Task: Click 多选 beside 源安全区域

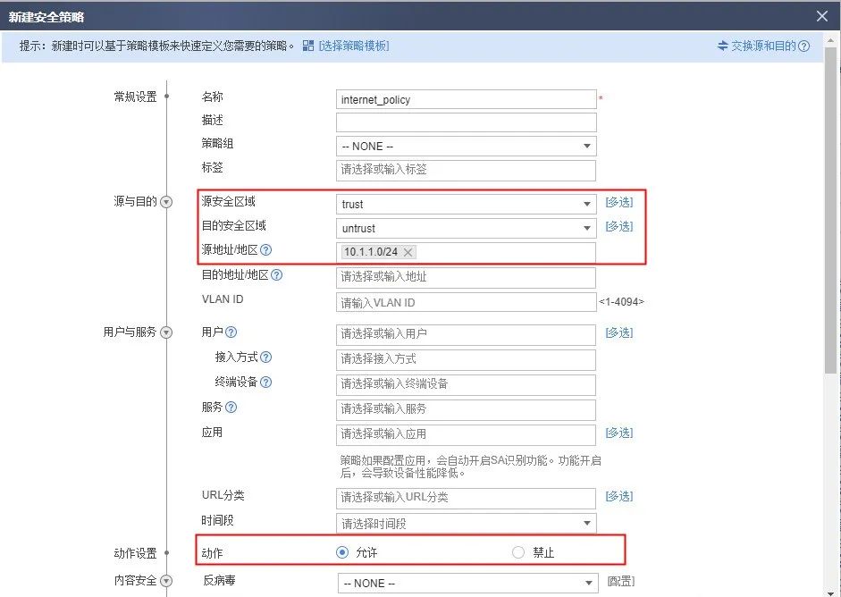Action: point(619,202)
